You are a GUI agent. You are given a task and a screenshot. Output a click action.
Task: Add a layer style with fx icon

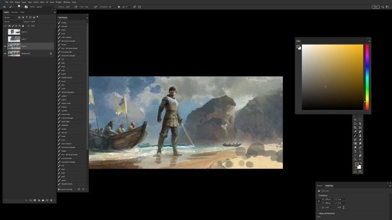(x=31, y=200)
